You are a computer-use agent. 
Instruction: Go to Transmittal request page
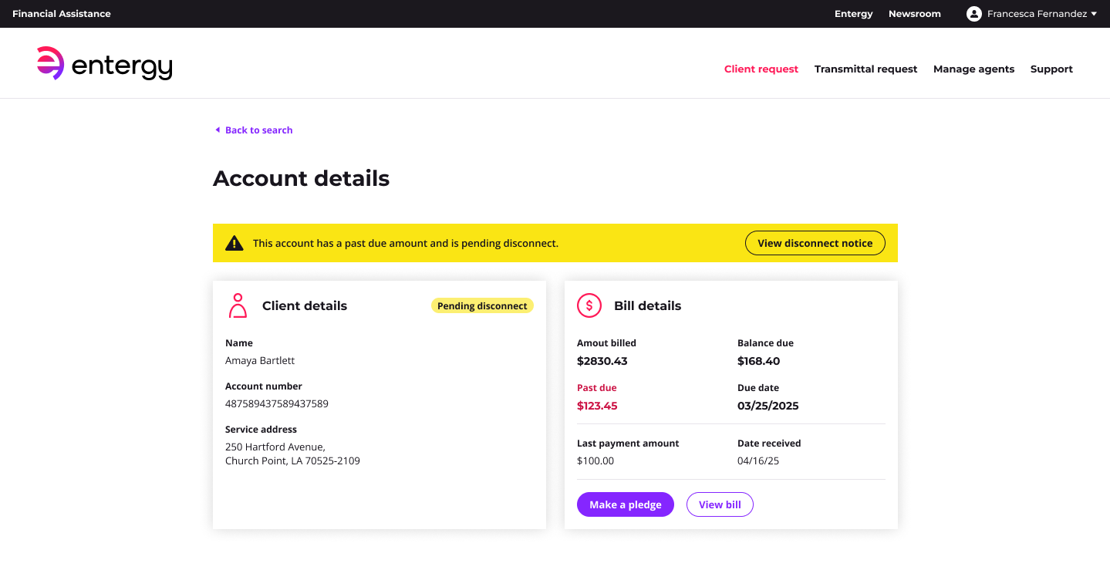tap(865, 69)
